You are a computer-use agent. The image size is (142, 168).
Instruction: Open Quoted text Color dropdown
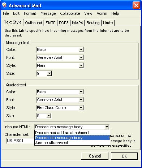[60, 92]
